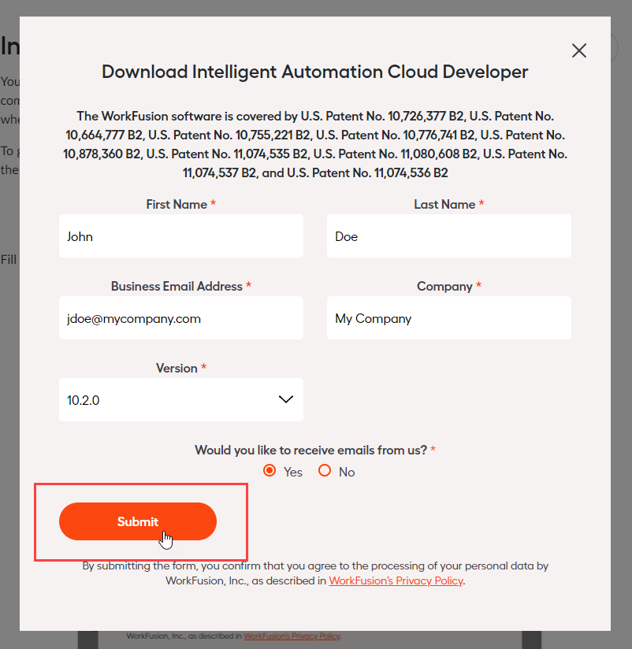The height and width of the screenshot is (649, 632).
Task: Open the Version dropdown showing 10.2.0
Action: [x=181, y=400]
